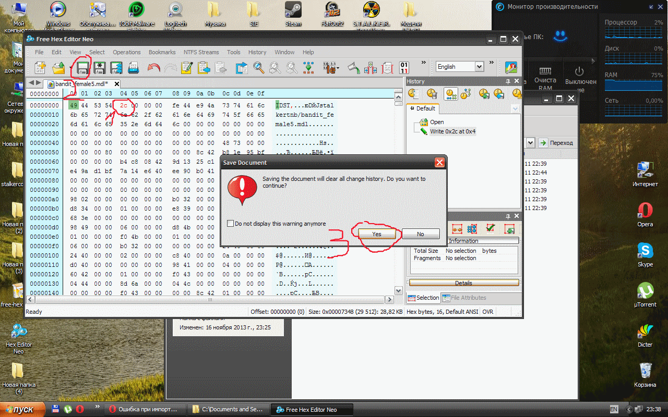Screen dimensions: 668x417
Task: Click the blue Export arrow toolbar icon
Action: pyautogui.click(x=242, y=67)
